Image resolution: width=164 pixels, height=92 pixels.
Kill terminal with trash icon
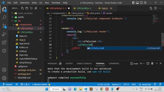(x=152, y=63)
